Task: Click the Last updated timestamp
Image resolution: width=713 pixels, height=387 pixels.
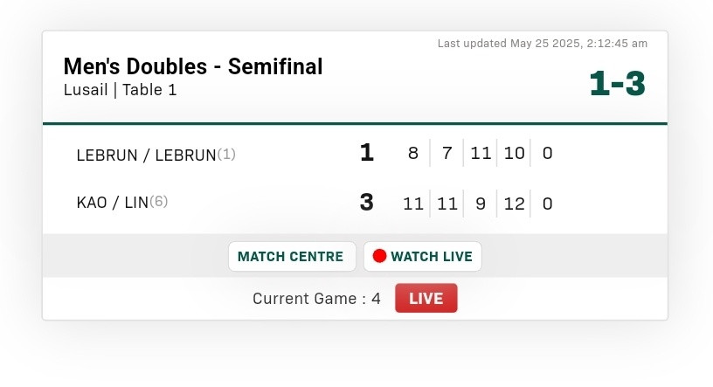Action: (543, 43)
